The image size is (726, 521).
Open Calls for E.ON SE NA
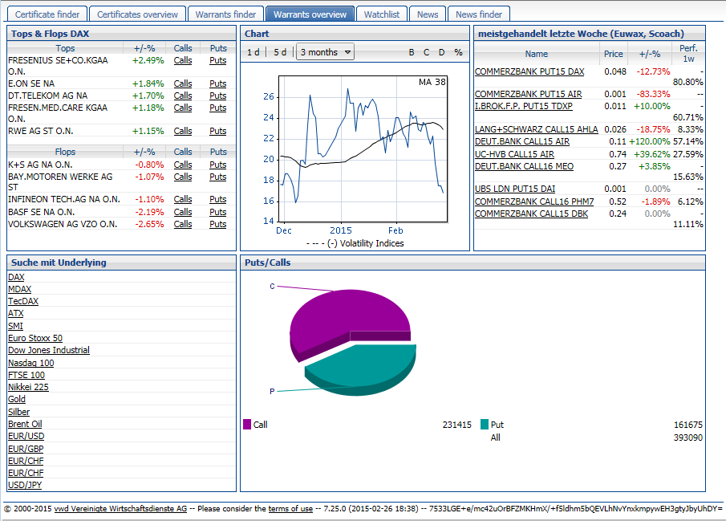click(x=183, y=83)
